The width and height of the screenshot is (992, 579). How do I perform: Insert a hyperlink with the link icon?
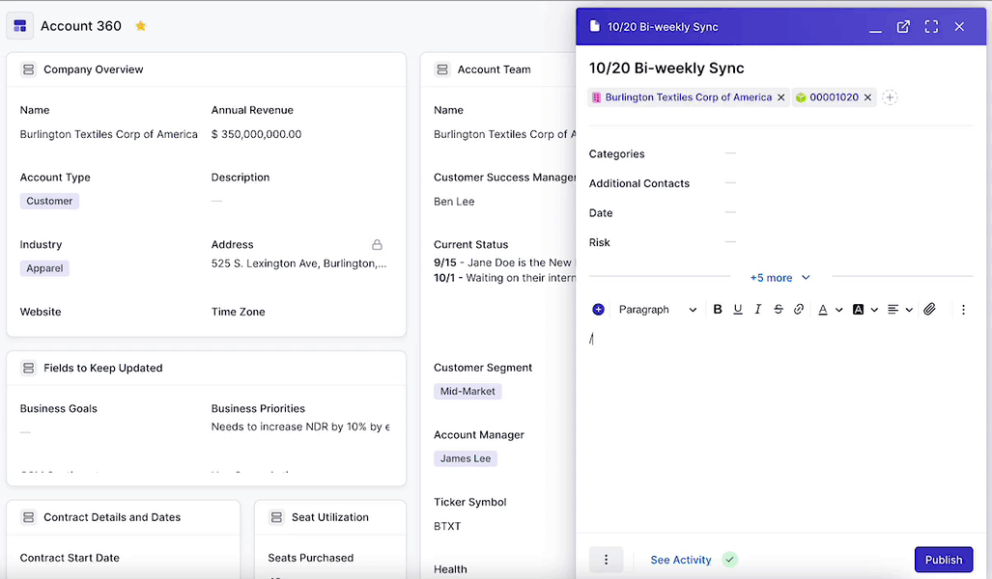pyautogui.click(x=799, y=309)
